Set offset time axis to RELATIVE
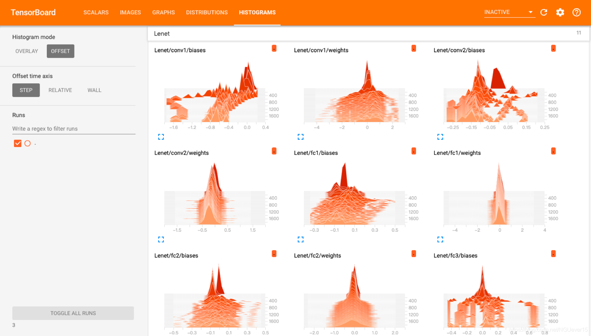591x336 pixels. pos(60,90)
